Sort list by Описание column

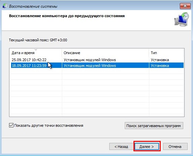105,53
